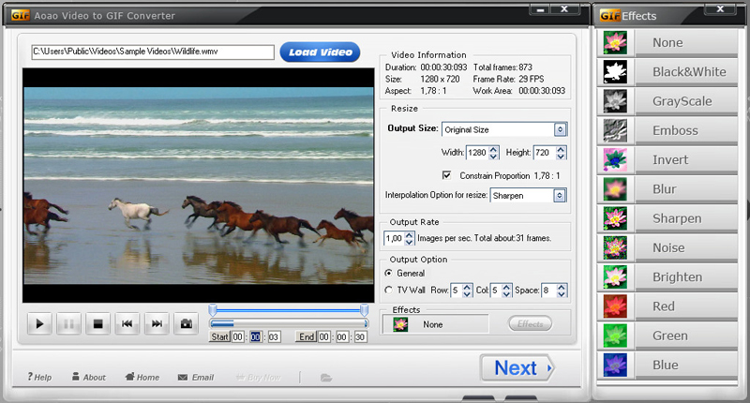Apply the Sharpen effect button
Viewport: 750px width, 403px height.
(x=686, y=218)
